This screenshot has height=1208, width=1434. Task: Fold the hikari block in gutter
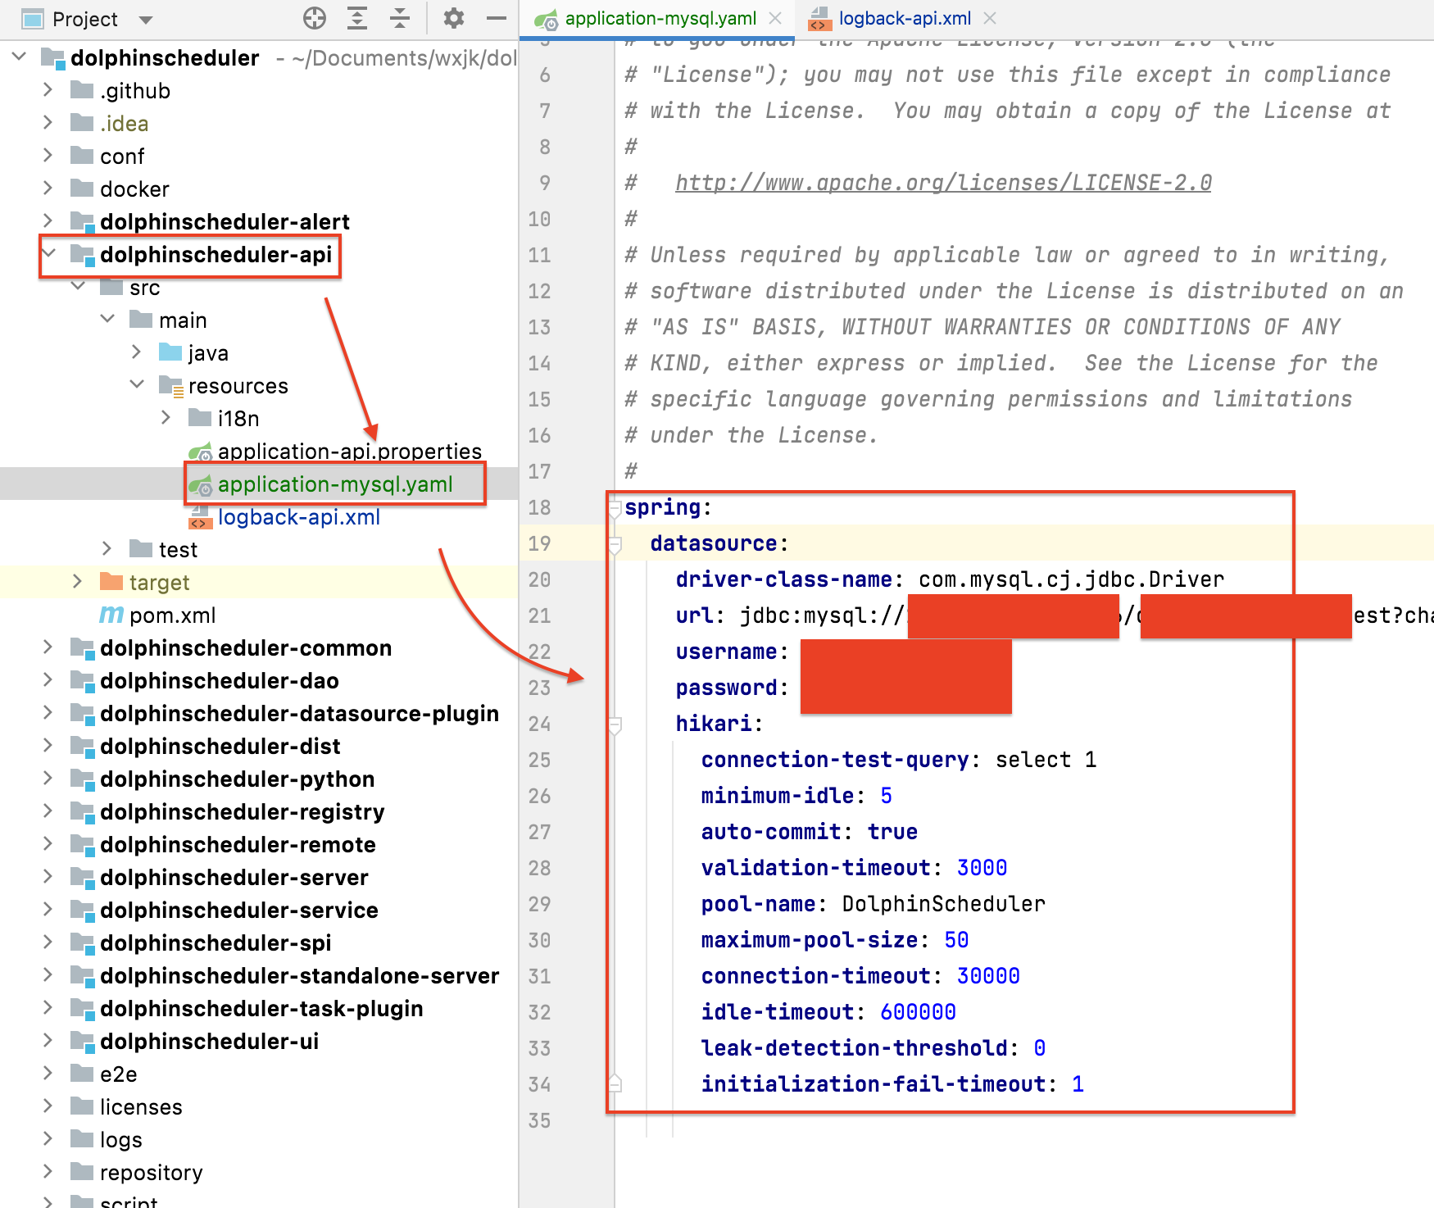pos(615,724)
